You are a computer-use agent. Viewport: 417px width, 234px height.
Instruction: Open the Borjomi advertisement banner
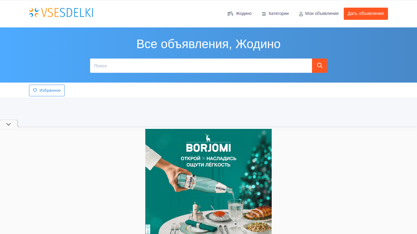pos(209,181)
